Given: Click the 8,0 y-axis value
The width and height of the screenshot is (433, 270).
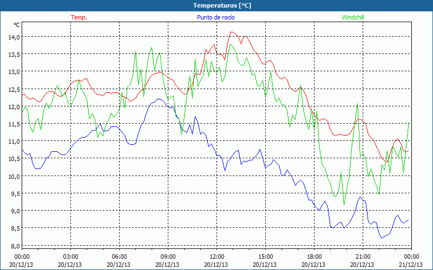Looking at the screenshot, I should point(15,246).
